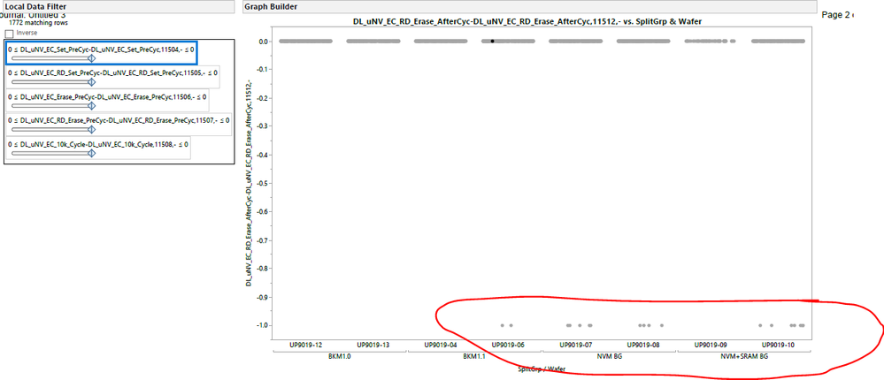Click the 11505 RD_Set_PreCyc slider handle
Screen dimensions: 884x380
coord(91,81)
